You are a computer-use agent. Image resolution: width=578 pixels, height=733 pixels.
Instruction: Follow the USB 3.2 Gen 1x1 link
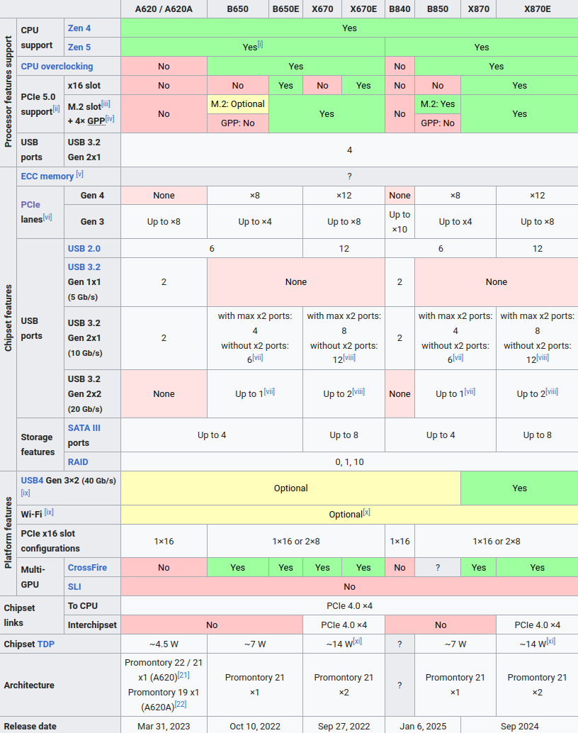click(x=84, y=267)
